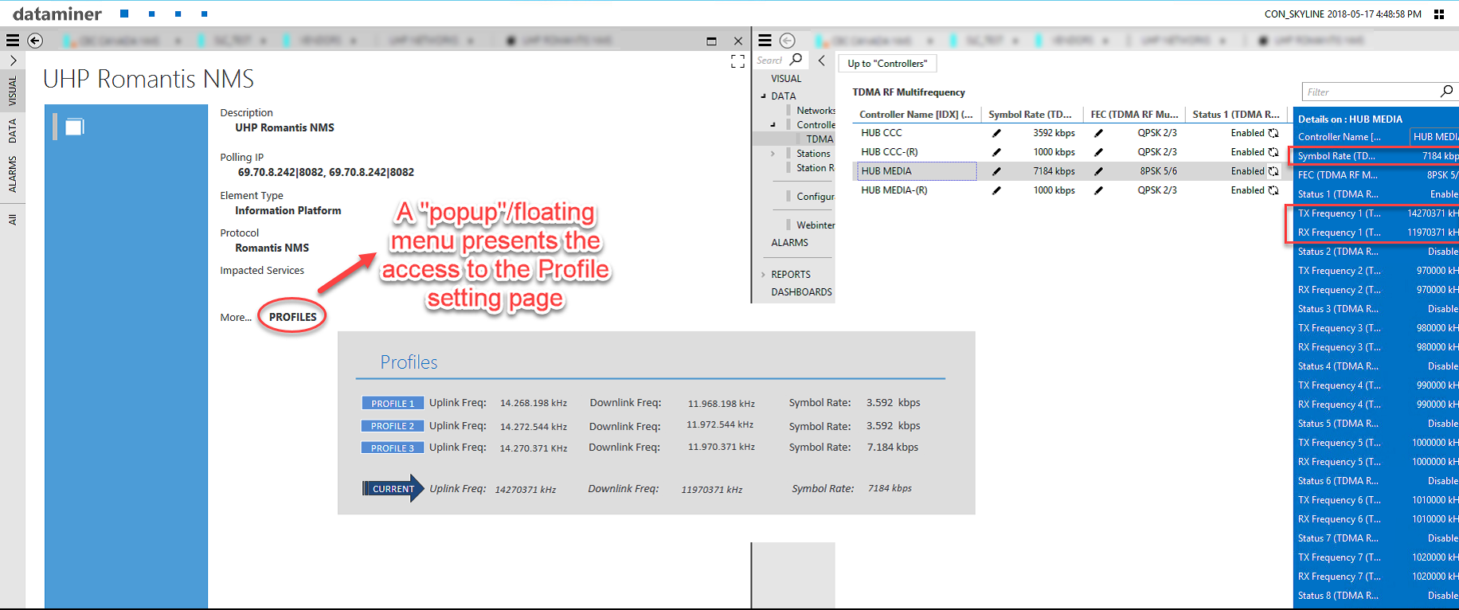Select HUB CCC table row name
The height and width of the screenshot is (610, 1459).
881,133
